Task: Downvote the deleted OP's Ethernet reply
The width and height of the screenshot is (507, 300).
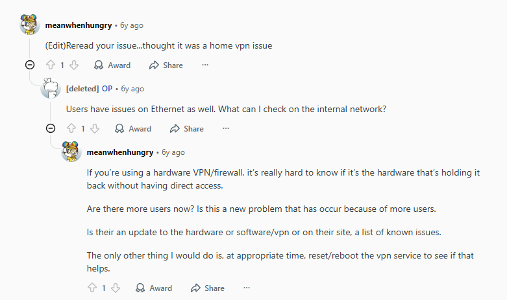Action: click(x=95, y=129)
